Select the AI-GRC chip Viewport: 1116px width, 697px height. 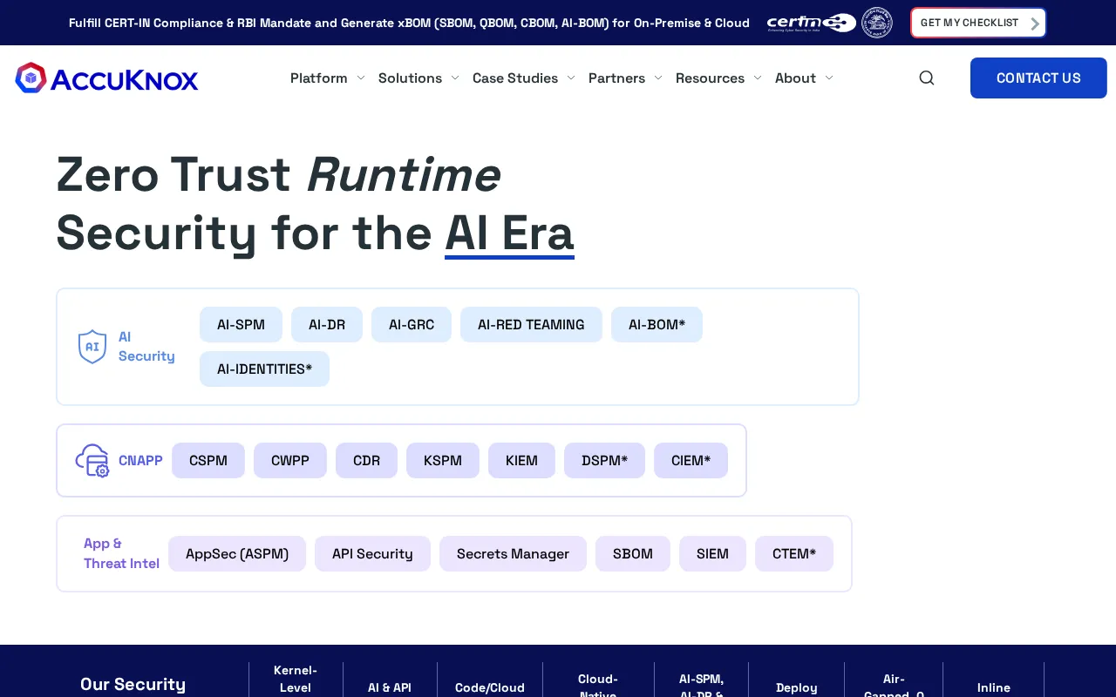tap(412, 325)
